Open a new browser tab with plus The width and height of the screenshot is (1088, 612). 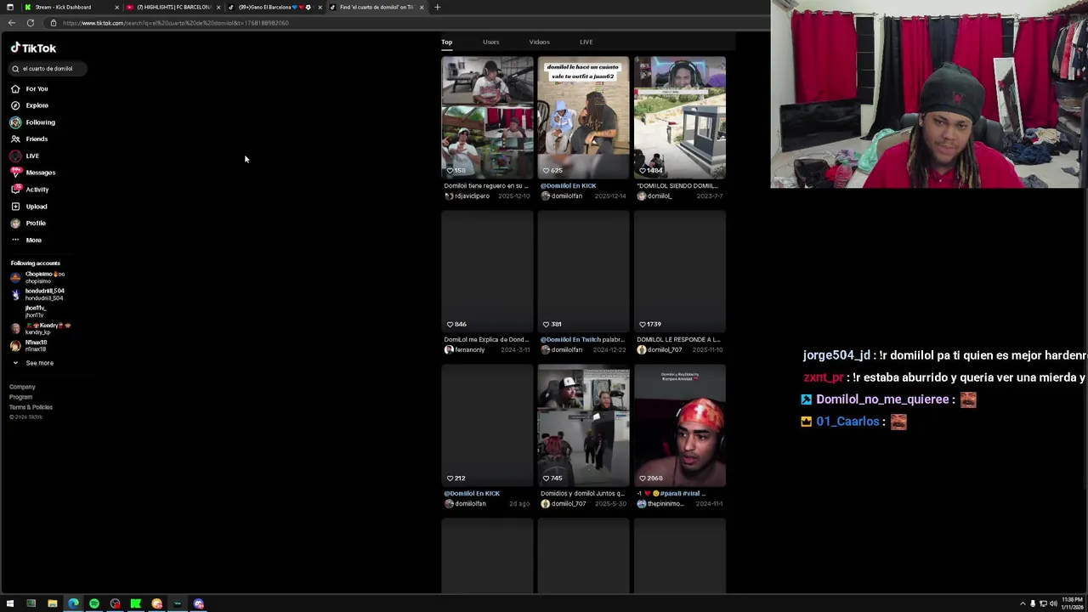click(x=437, y=7)
